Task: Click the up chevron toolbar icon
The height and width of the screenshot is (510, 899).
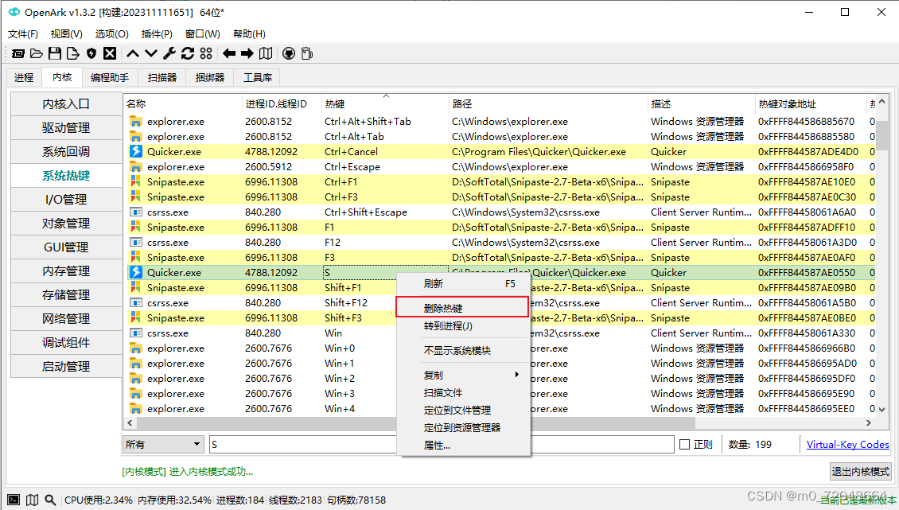Action: (x=132, y=53)
